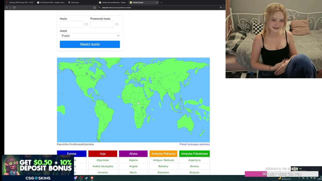Click the Republika Środkowoafrykańska label under map
This screenshot has height=181, width=322.
[75, 144]
